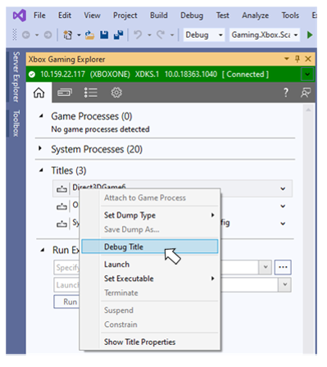This screenshot has width=327, height=367.
Task: Click the green connected checkmark status icon
Action: coord(32,75)
